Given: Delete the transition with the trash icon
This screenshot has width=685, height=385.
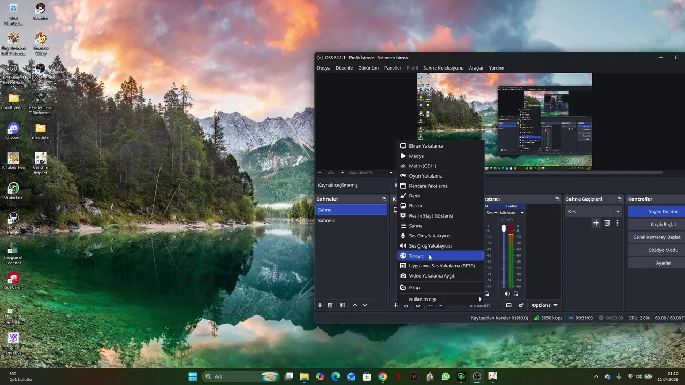Looking at the screenshot, I should click(607, 223).
